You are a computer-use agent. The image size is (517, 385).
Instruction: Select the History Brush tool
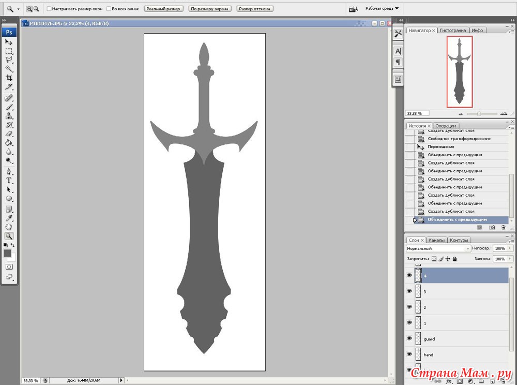(9, 125)
